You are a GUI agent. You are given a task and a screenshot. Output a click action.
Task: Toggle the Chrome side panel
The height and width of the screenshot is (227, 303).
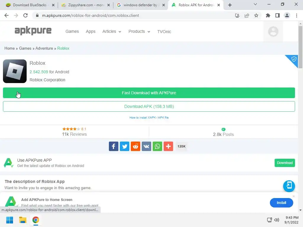278,15
